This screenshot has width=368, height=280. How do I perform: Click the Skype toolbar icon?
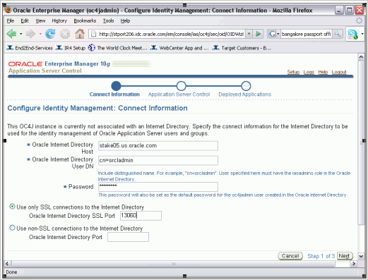point(352,34)
